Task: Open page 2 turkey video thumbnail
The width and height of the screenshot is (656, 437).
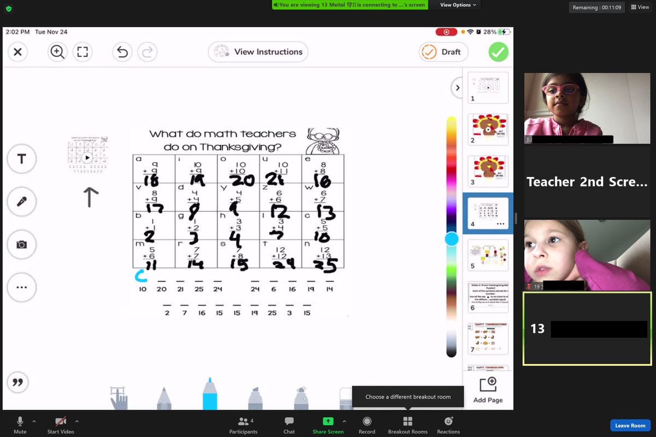Action: pos(488,129)
